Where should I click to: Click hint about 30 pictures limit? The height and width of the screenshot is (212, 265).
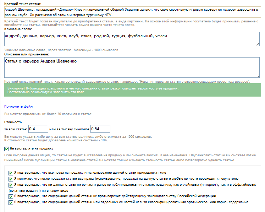(48, 114)
